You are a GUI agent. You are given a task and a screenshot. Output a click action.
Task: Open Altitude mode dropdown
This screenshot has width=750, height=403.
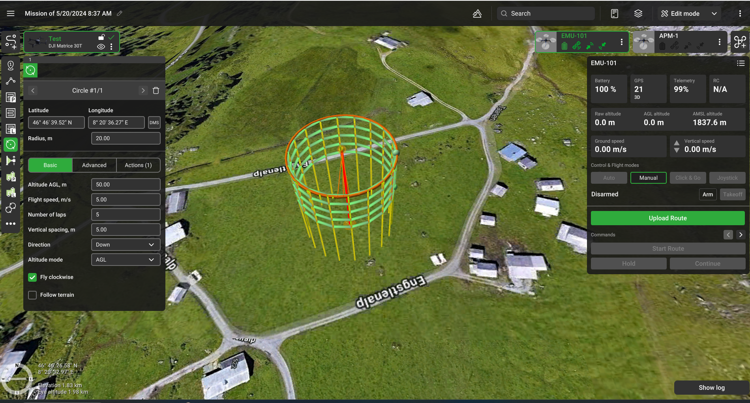point(126,260)
